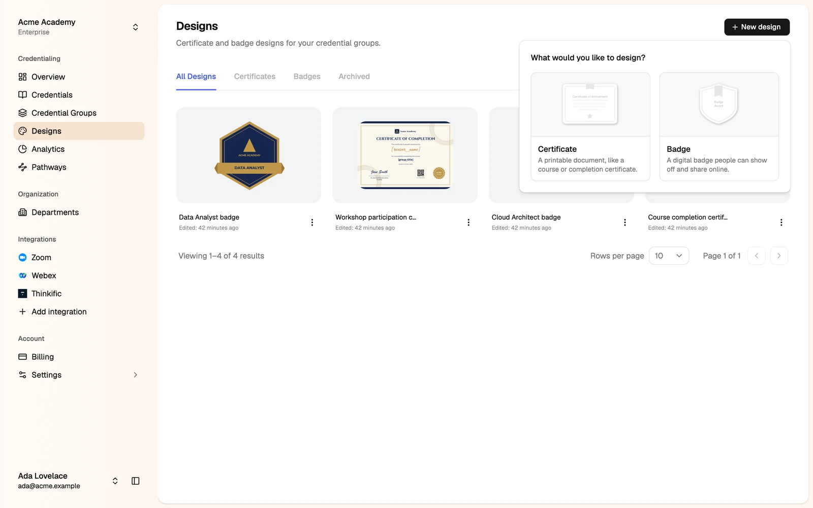Image resolution: width=813 pixels, height=508 pixels.
Task: Open more options for Cloud Architect badge
Action: [625, 223]
